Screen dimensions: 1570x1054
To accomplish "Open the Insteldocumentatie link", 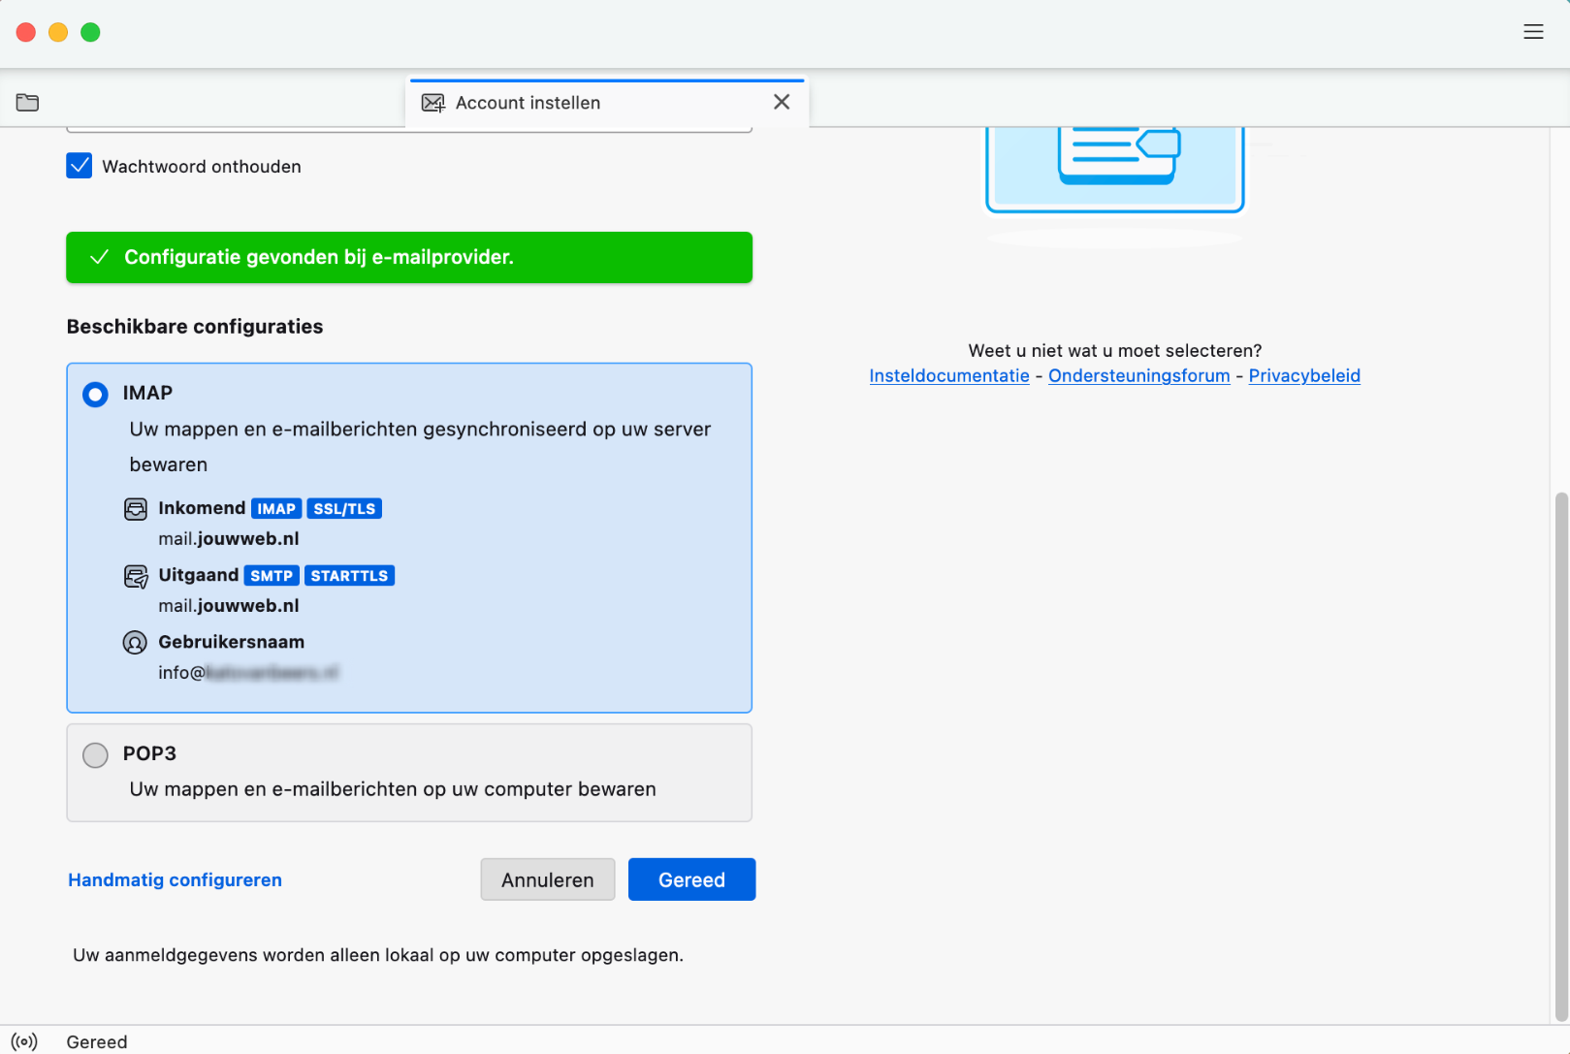I will [948, 376].
